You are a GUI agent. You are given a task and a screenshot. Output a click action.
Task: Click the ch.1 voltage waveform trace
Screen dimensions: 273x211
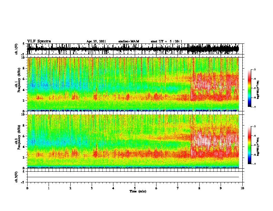point(133,49)
